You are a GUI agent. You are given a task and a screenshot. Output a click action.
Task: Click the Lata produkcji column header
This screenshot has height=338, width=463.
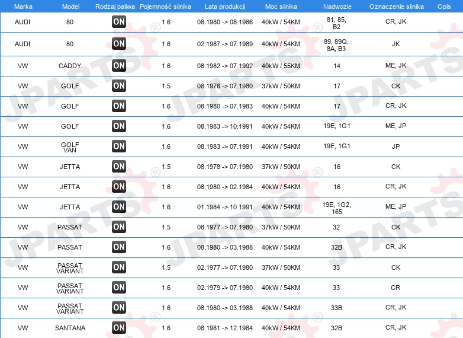[x=225, y=7]
